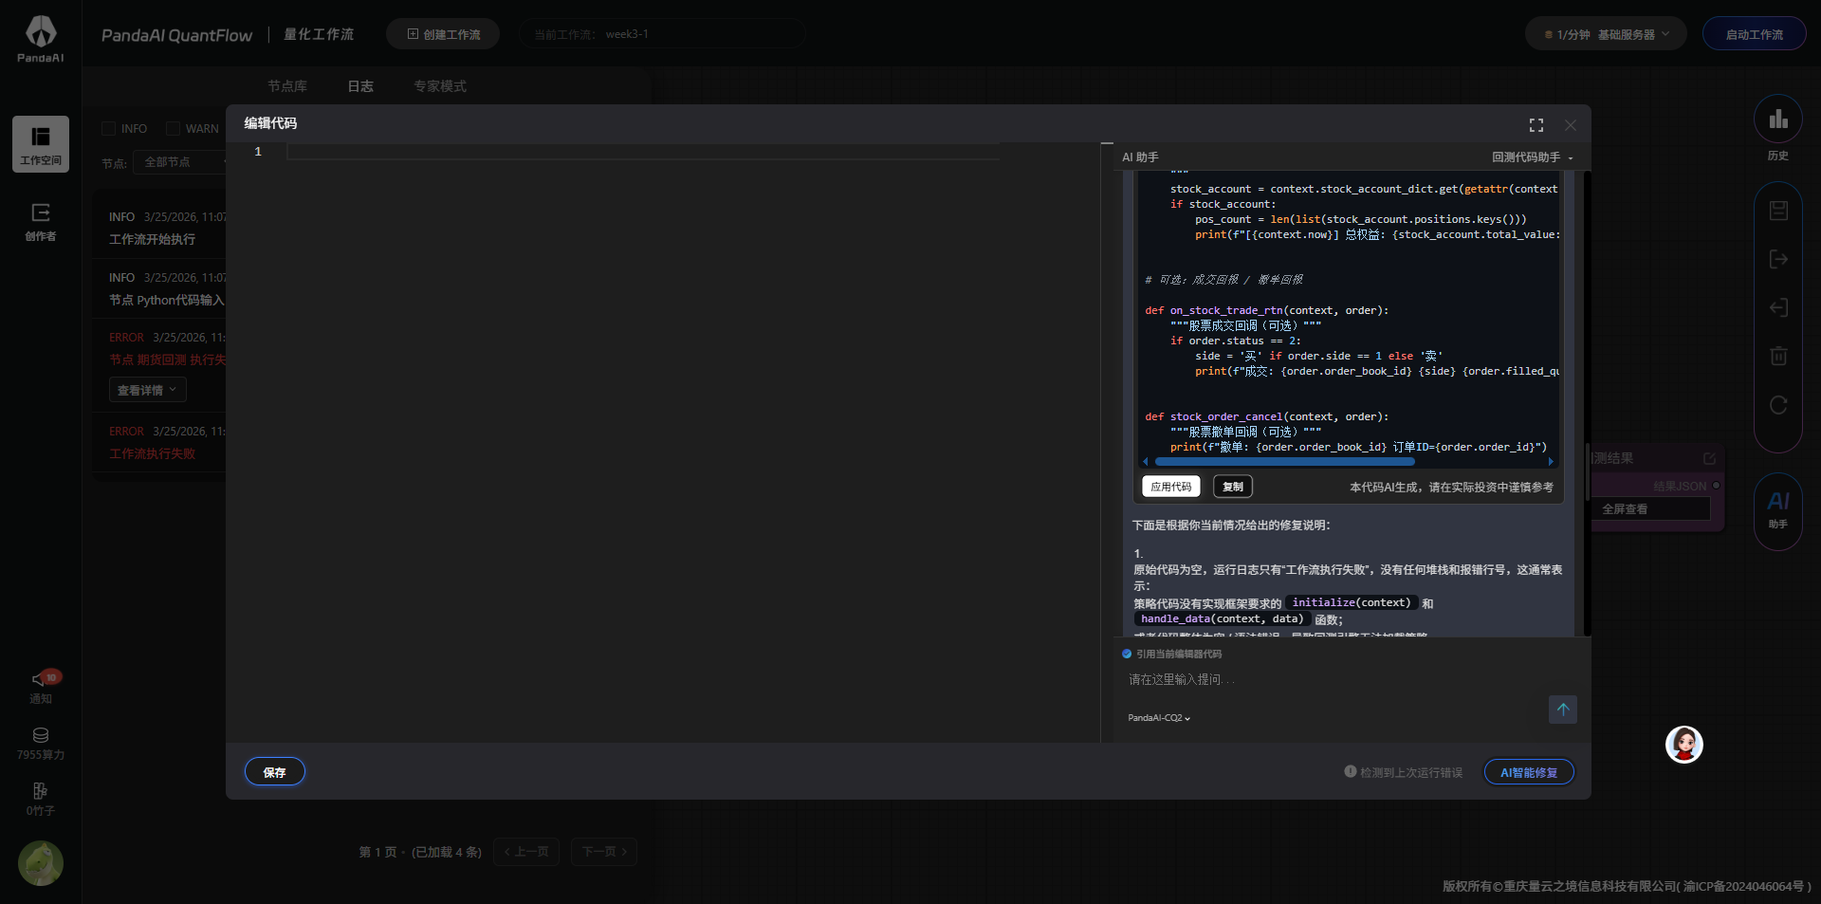Click the 应用代码 apply code button
Screen dimensions: 1821x904
1170,486
